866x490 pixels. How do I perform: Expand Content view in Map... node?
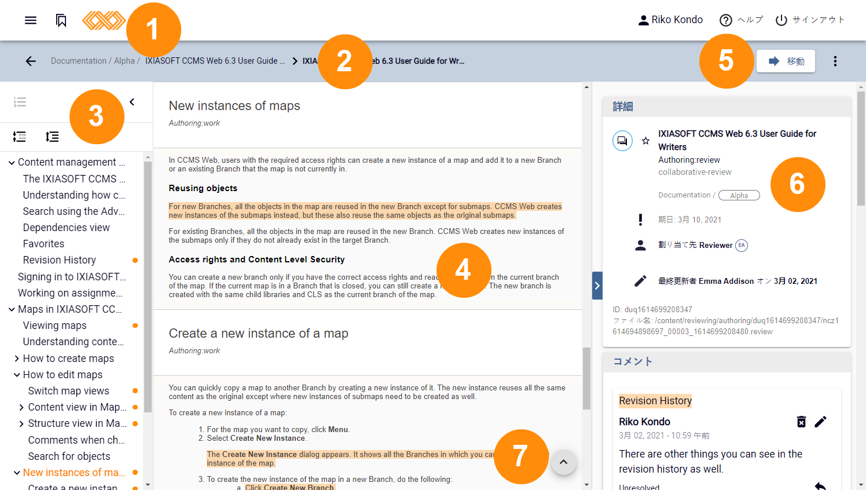21,408
